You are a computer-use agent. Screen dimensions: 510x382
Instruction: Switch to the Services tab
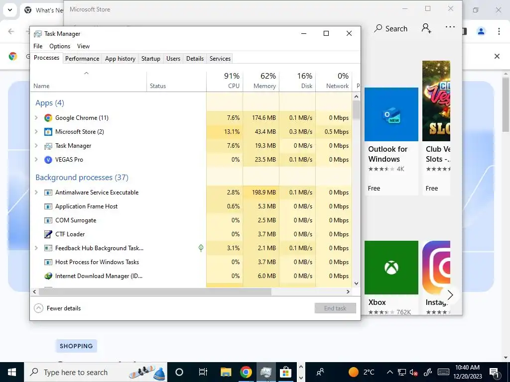(220, 59)
